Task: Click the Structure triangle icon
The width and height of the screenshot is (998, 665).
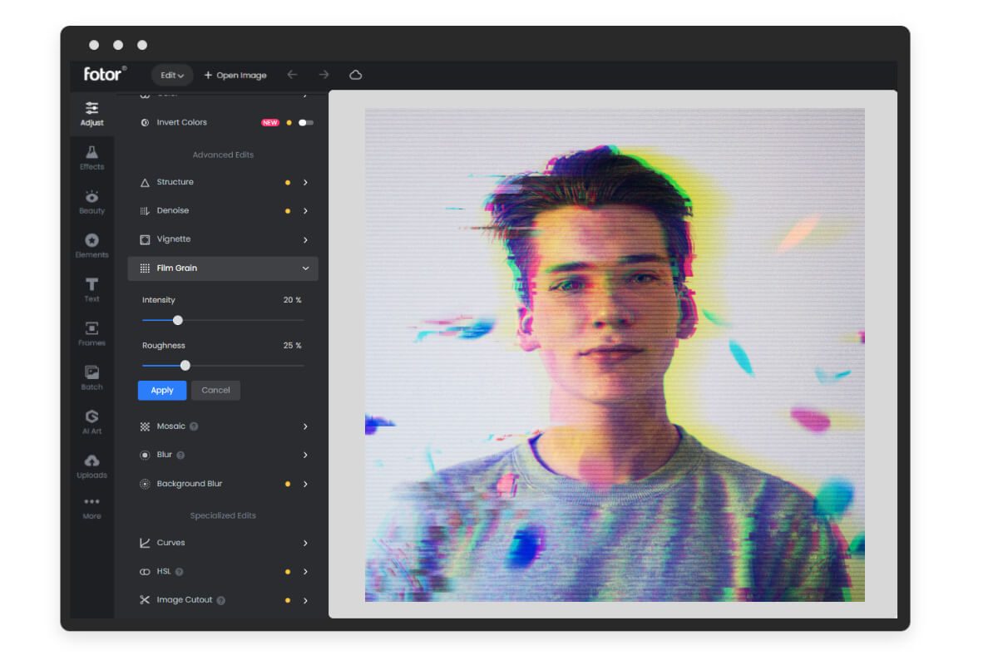Action: coord(145,182)
